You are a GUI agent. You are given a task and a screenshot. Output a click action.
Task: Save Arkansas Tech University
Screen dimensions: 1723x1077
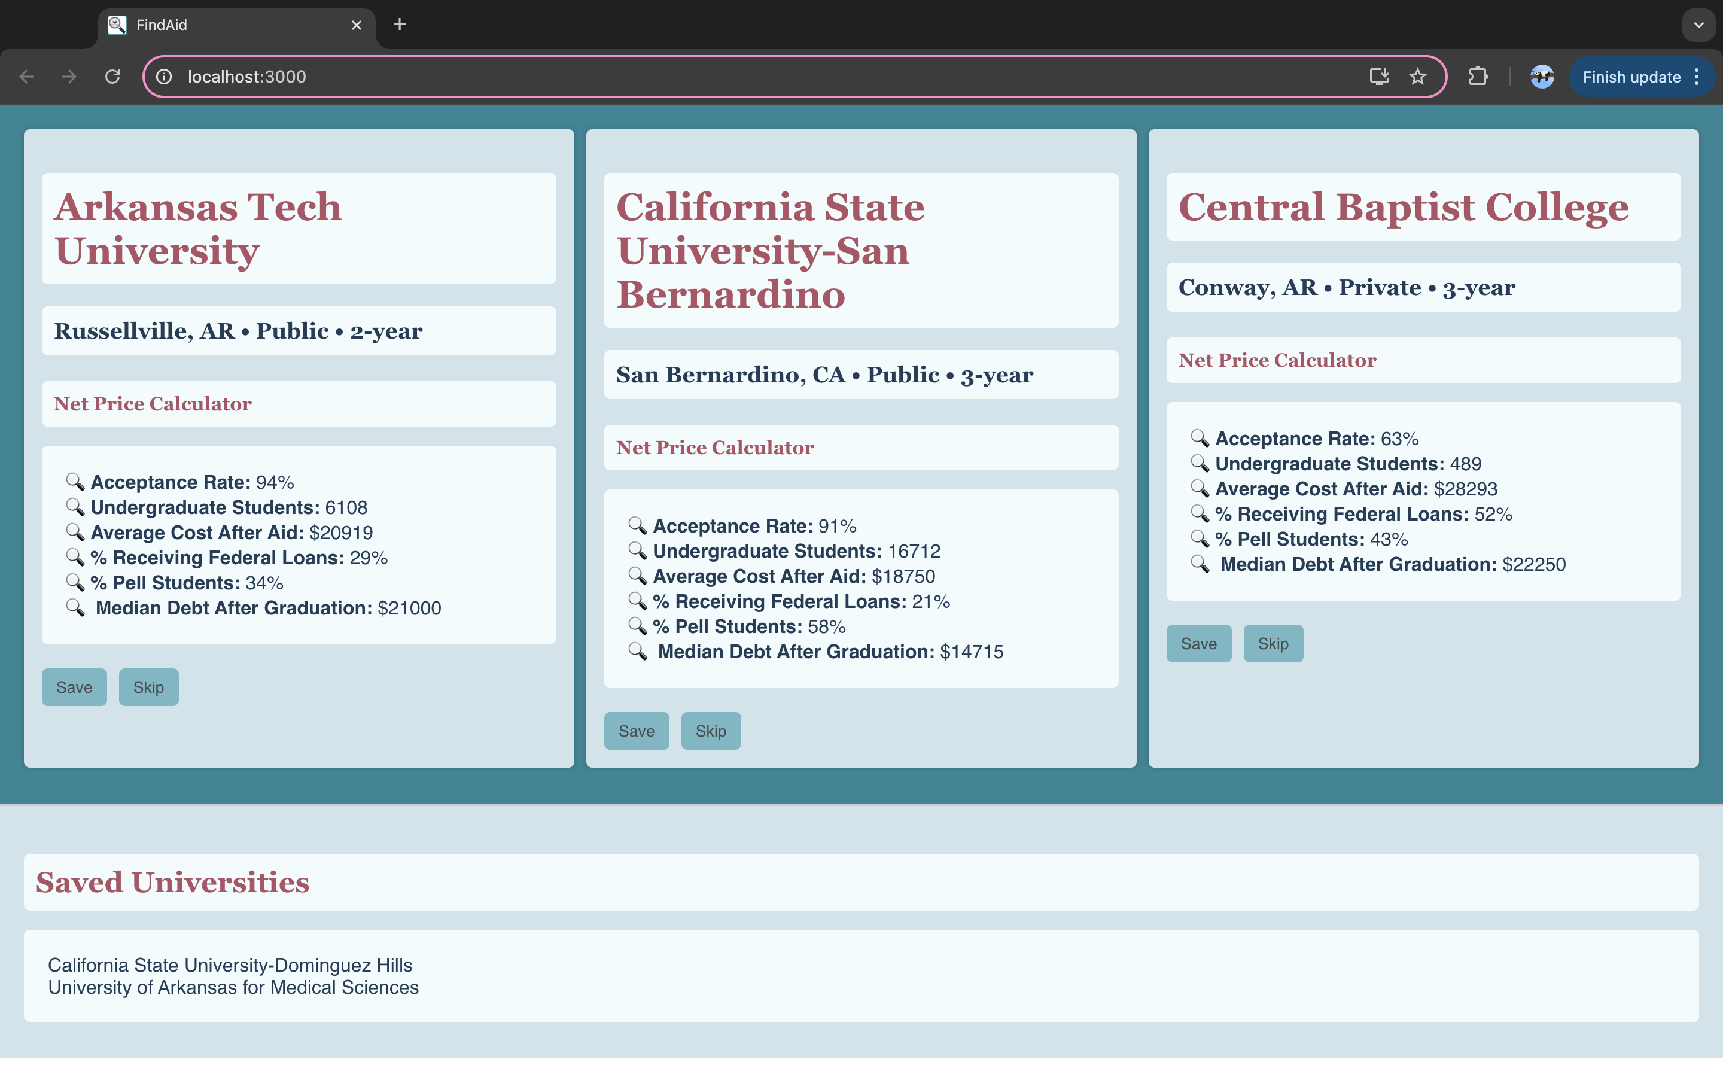click(74, 687)
